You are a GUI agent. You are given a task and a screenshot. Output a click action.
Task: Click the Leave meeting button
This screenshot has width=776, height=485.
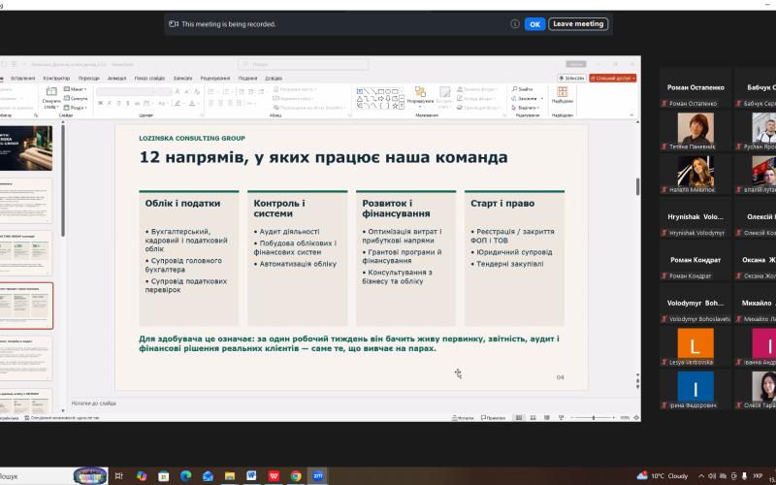pos(578,23)
